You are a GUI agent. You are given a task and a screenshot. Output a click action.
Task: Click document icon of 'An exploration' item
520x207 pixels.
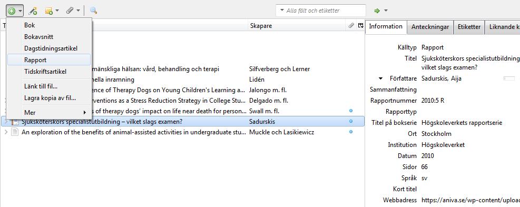[15, 132]
